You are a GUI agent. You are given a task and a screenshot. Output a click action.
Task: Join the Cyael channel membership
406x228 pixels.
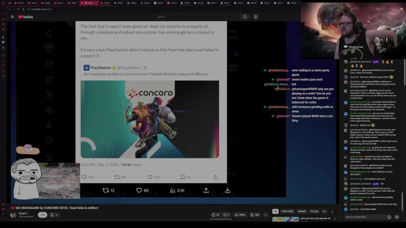click(x=43, y=215)
